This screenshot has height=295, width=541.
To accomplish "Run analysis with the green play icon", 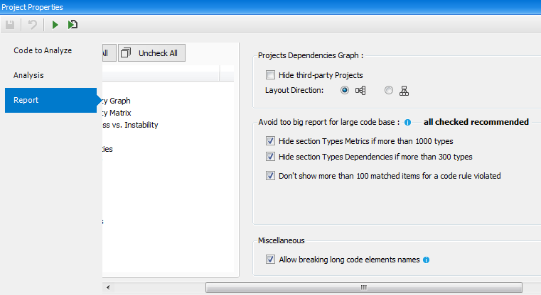I will [x=55, y=25].
